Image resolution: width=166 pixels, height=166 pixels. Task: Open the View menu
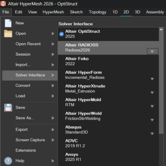click(32, 12)
